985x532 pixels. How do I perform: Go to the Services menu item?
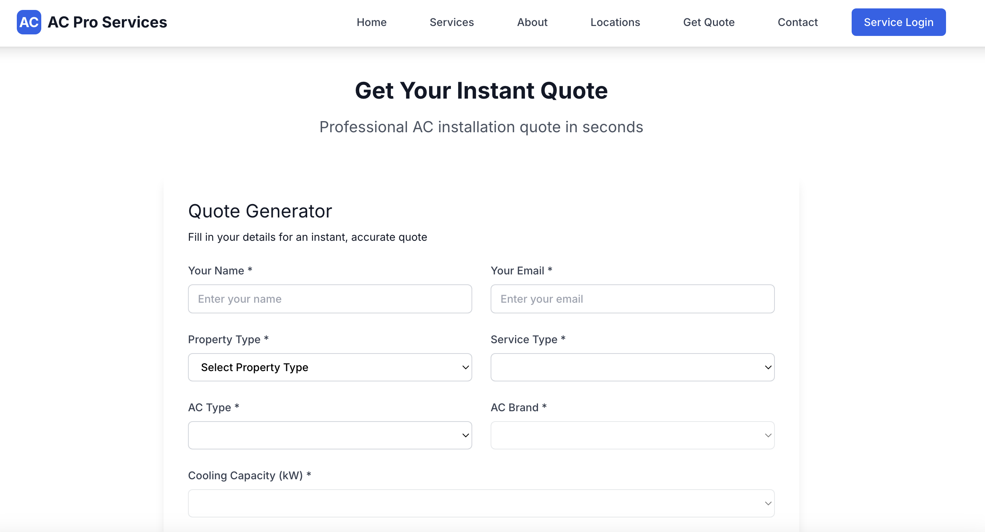(452, 22)
